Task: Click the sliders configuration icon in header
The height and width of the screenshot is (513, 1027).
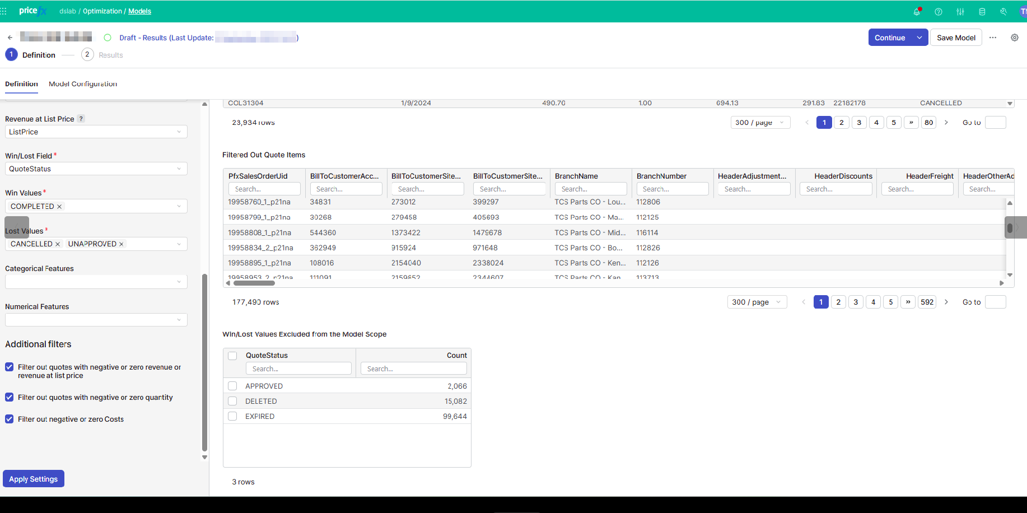Action: tap(960, 12)
